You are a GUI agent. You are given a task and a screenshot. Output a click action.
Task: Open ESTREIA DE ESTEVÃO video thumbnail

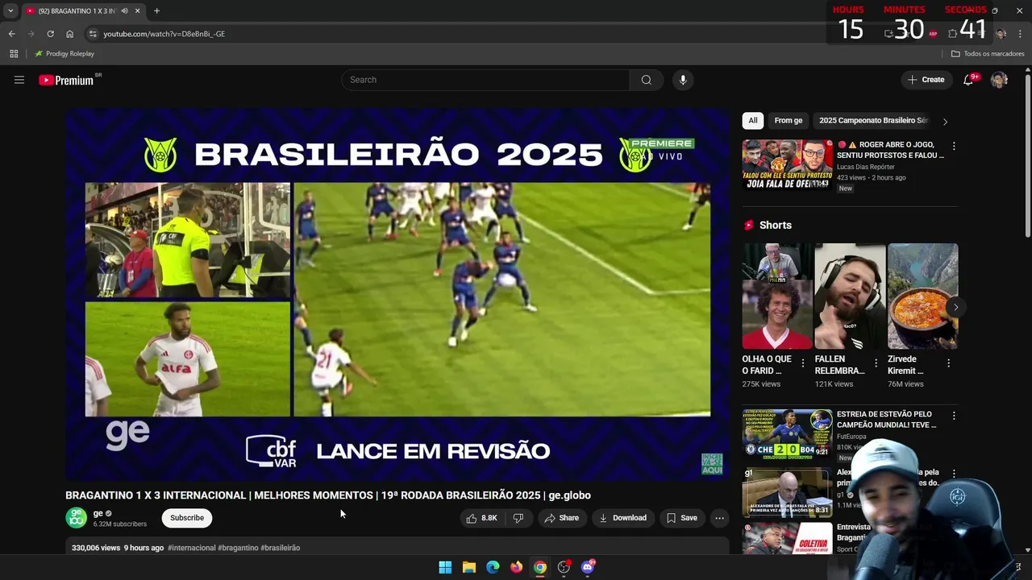788,433
